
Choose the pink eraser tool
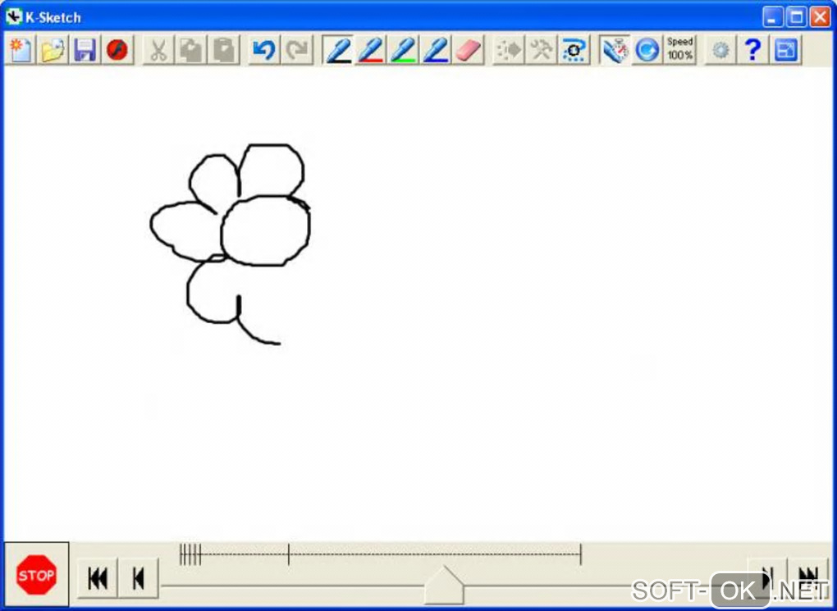pos(469,51)
